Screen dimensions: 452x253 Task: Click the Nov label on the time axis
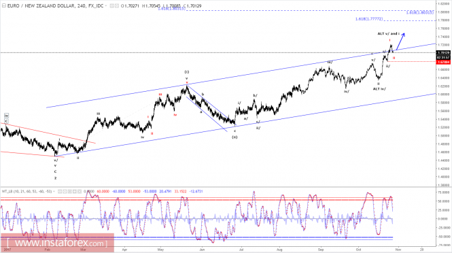pyautogui.click(x=398, y=249)
